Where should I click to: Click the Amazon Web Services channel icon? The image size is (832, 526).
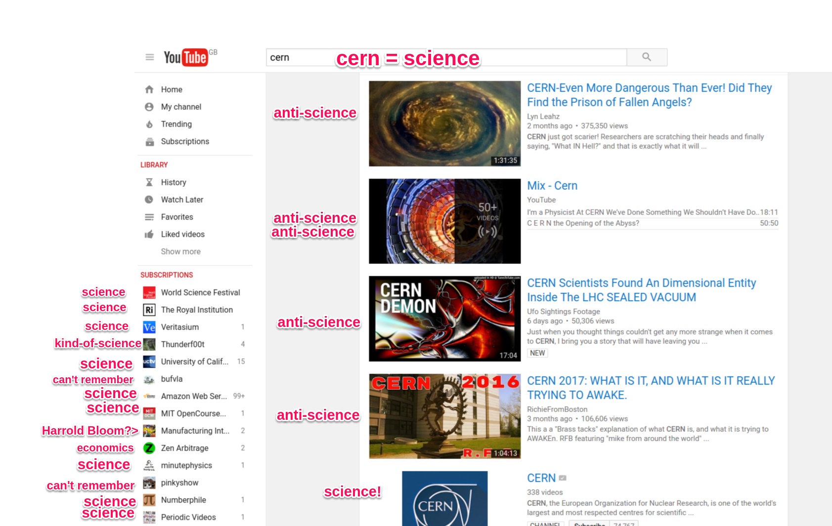[149, 396]
